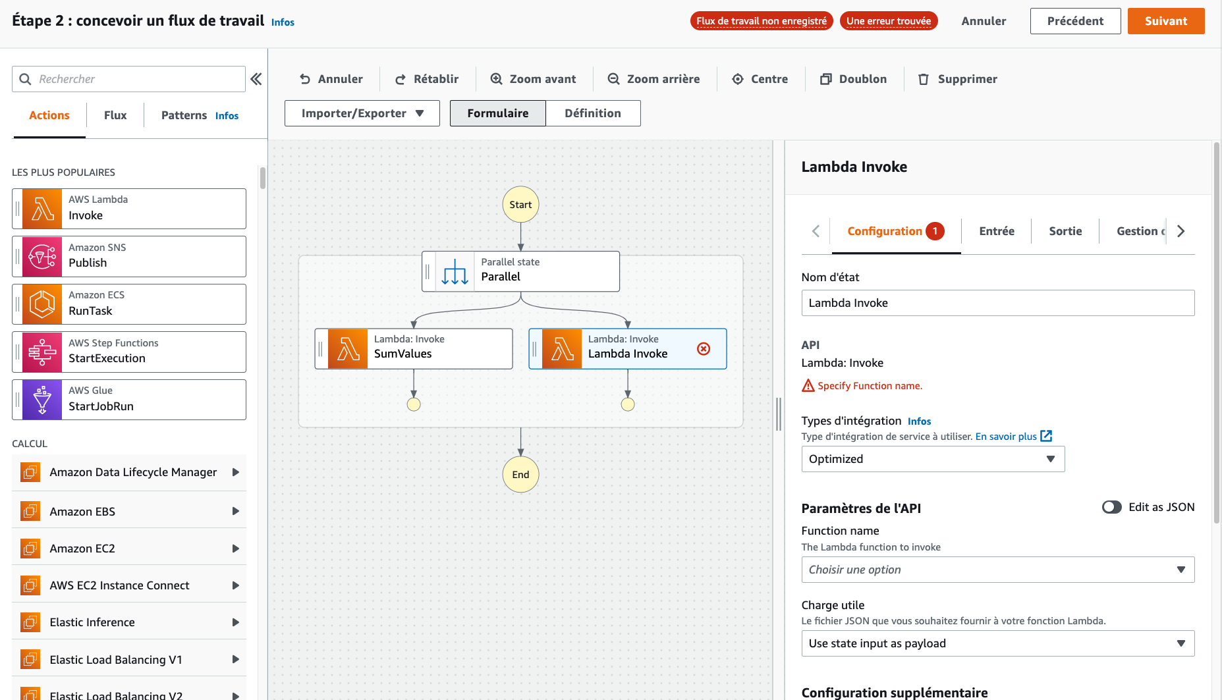Click the Elastic Inference service icon
This screenshot has height=700, width=1222.
click(30, 622)
